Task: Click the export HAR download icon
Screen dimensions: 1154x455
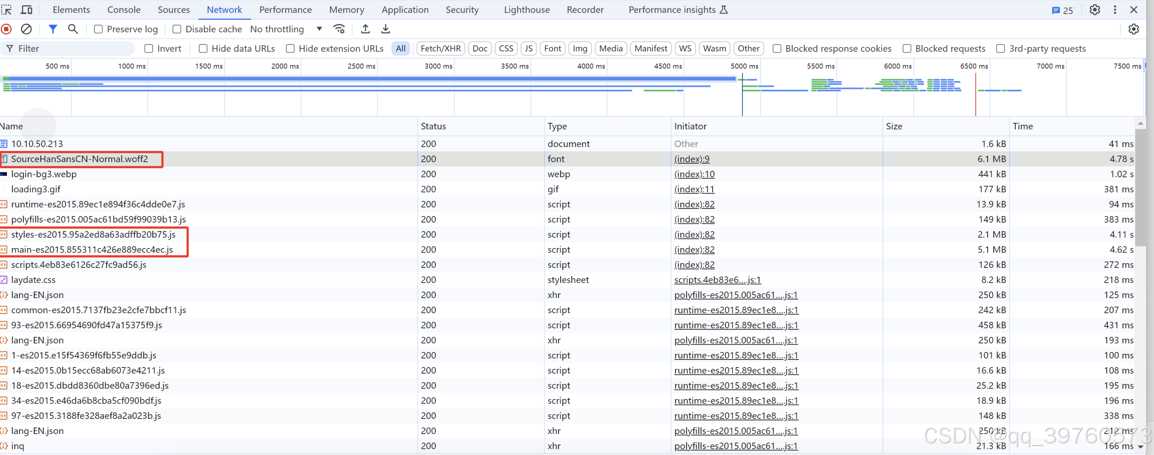Action: [x=385, y=29]
